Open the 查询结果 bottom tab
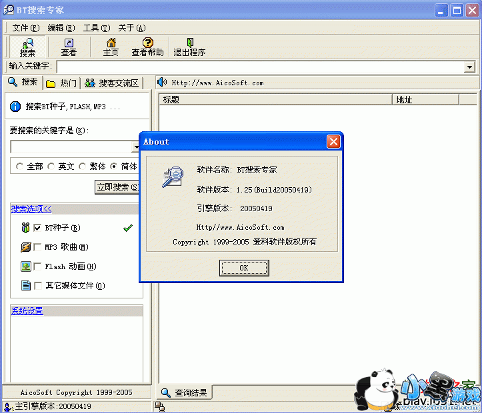The height and width of the screenshot is (413, 482). coord(184,393)
